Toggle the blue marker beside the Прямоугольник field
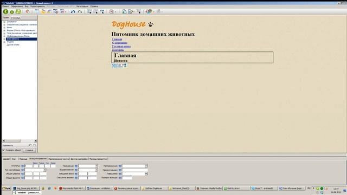This screenshot has width=347, height=195. [x=120, y=170]
